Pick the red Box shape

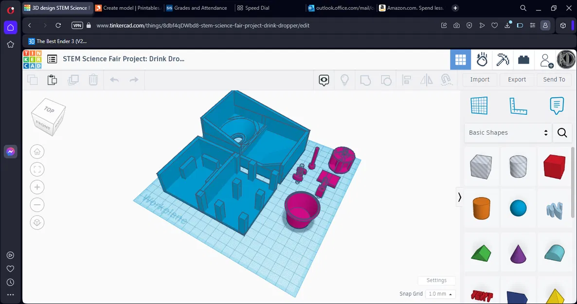pos(555,167)
